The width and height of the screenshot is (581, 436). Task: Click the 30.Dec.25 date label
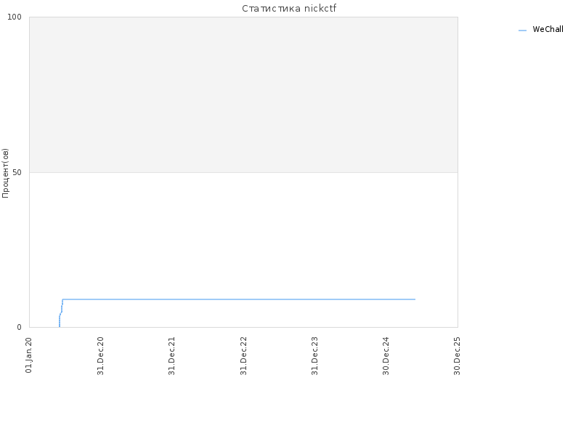coord(457,356)
